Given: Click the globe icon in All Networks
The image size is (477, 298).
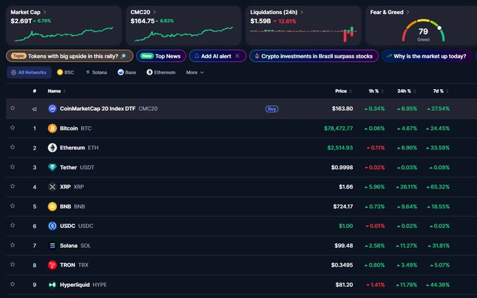Looking at the screenshot, I should coord(13,73).
